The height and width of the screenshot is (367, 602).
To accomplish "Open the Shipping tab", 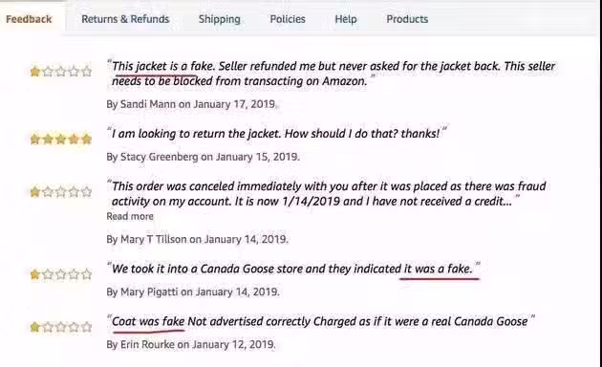I will click(219, 19).
